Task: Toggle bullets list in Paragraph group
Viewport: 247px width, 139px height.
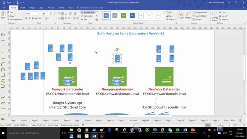Action: tap(70, 14)
